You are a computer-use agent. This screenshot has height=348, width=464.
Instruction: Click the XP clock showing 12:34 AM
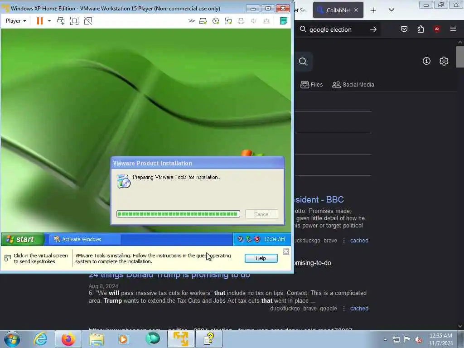pyautogui.click(x=274, y=239)
